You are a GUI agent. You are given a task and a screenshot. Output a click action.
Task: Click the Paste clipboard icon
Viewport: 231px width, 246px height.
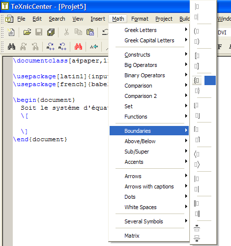pos(90,32)
